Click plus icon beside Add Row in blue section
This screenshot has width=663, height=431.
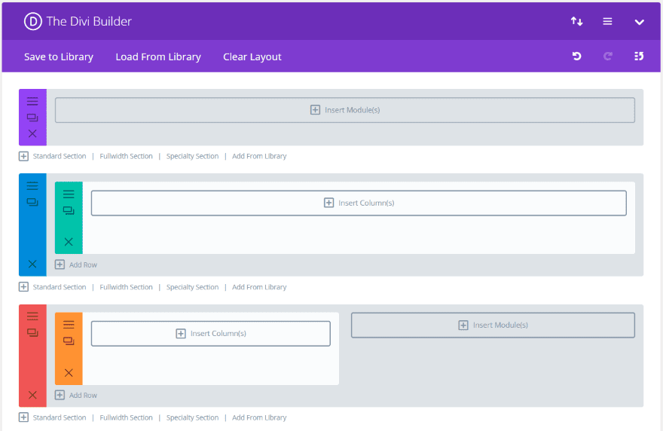click(x=60, y=264)
